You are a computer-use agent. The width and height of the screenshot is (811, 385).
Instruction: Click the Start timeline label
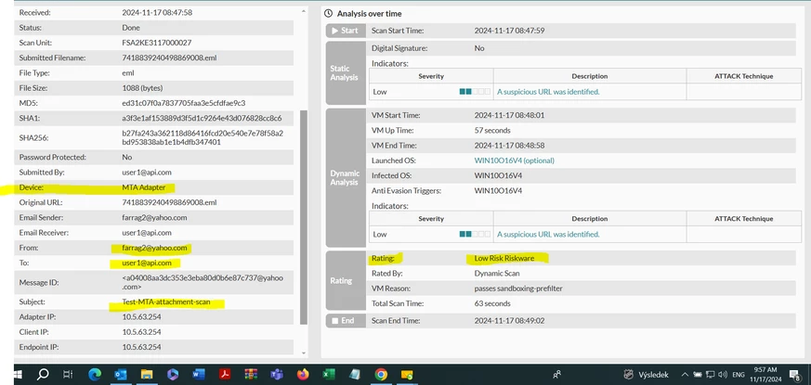346,31
